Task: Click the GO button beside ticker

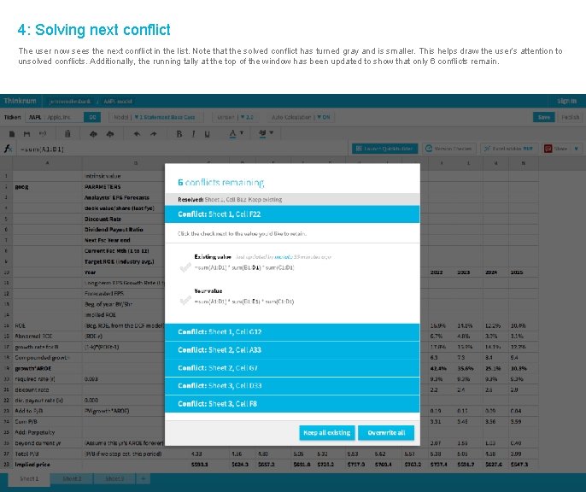Action: (92, 117)
